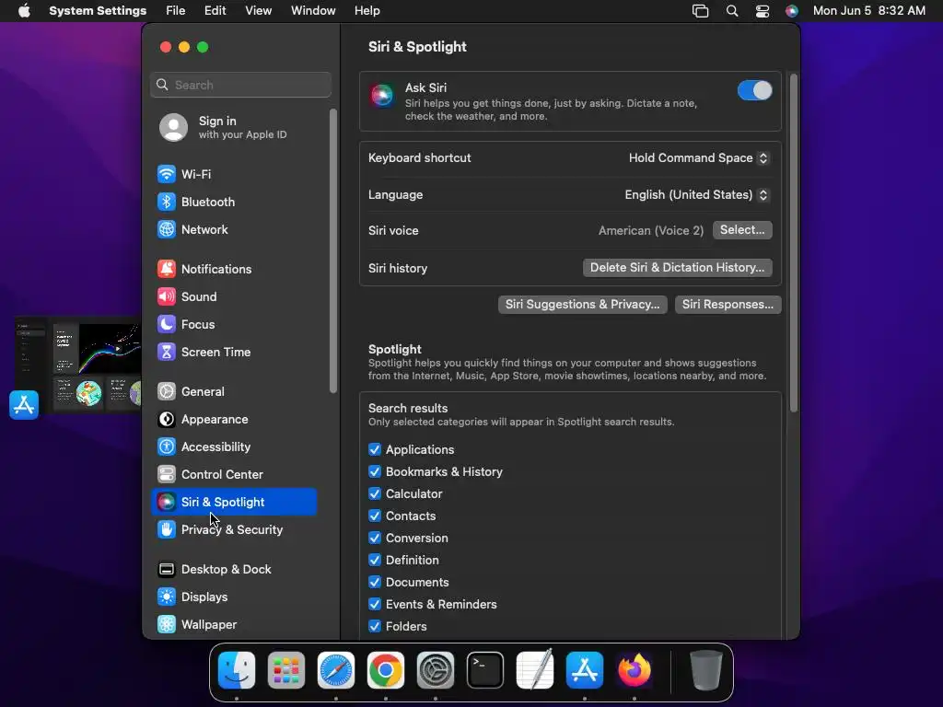The width and height of the screenshot is (943, 707).
Task: Click System Settings icon in Dock
Action: pos(436,670)
